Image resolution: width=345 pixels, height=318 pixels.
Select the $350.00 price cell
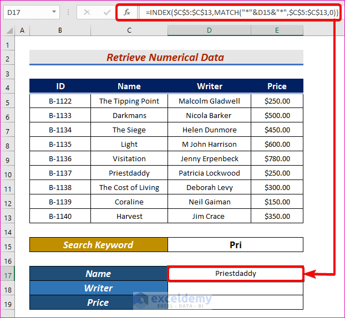point(277,216)
